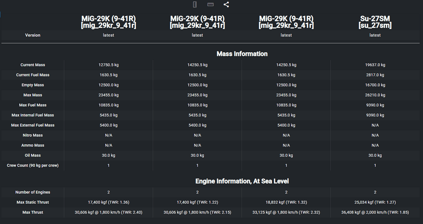
Task: Click the Oil Mass row label
Action: click(x=33, y=155)
